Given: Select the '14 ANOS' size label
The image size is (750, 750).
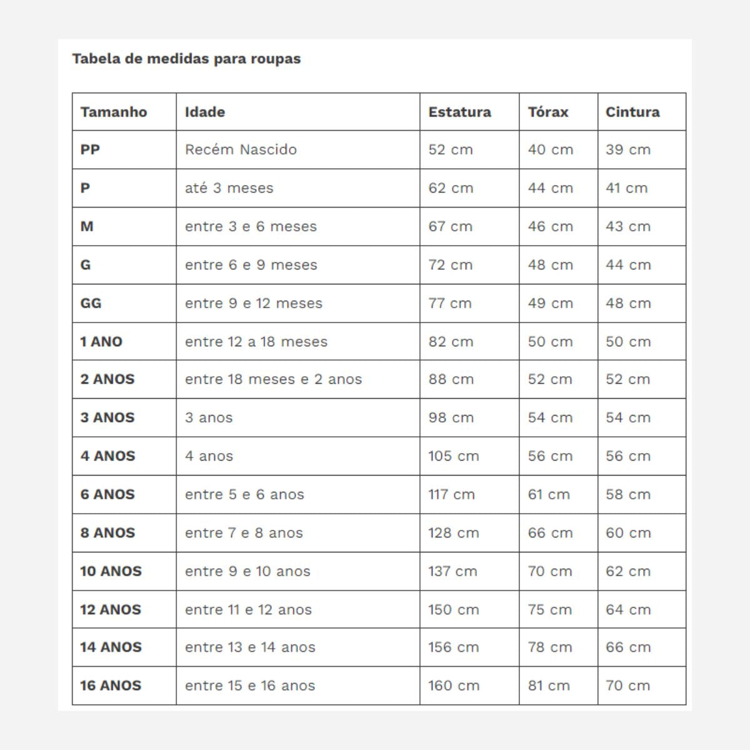Looking at the screenshot, I should pyautogui.click(x=111, y=647).
